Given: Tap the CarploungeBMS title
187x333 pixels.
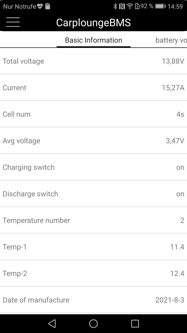Looking at the screenshot, I should pyautogui.click(x=93, y=23).
